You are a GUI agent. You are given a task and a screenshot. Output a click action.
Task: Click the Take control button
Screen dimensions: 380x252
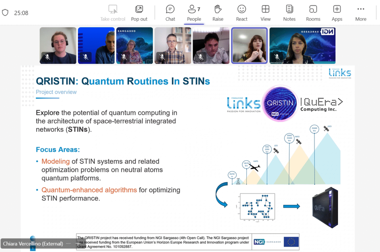(113, 13)
